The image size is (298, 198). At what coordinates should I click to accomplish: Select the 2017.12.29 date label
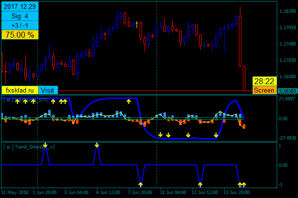point(20,6)
